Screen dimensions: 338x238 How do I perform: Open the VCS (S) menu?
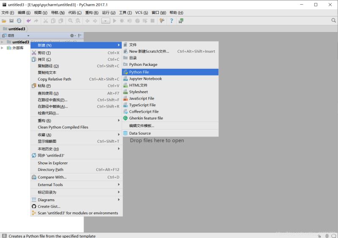pyautogui.click(x=142, y=13)
